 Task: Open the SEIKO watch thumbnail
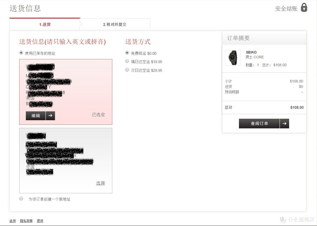point(233,58)
